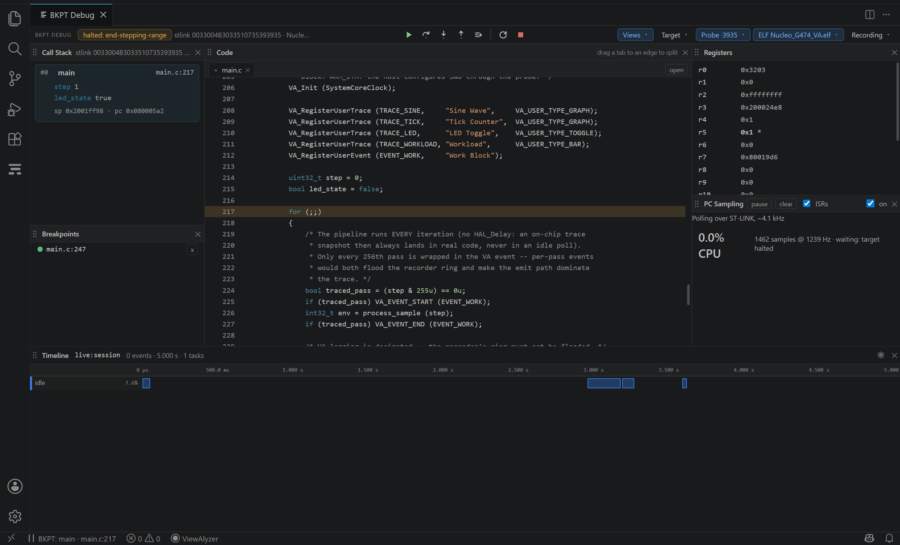This screenshot has height=545, width=900.
Task: Click the 3.000 s ruler label
Action: click(x=593, y=370)
